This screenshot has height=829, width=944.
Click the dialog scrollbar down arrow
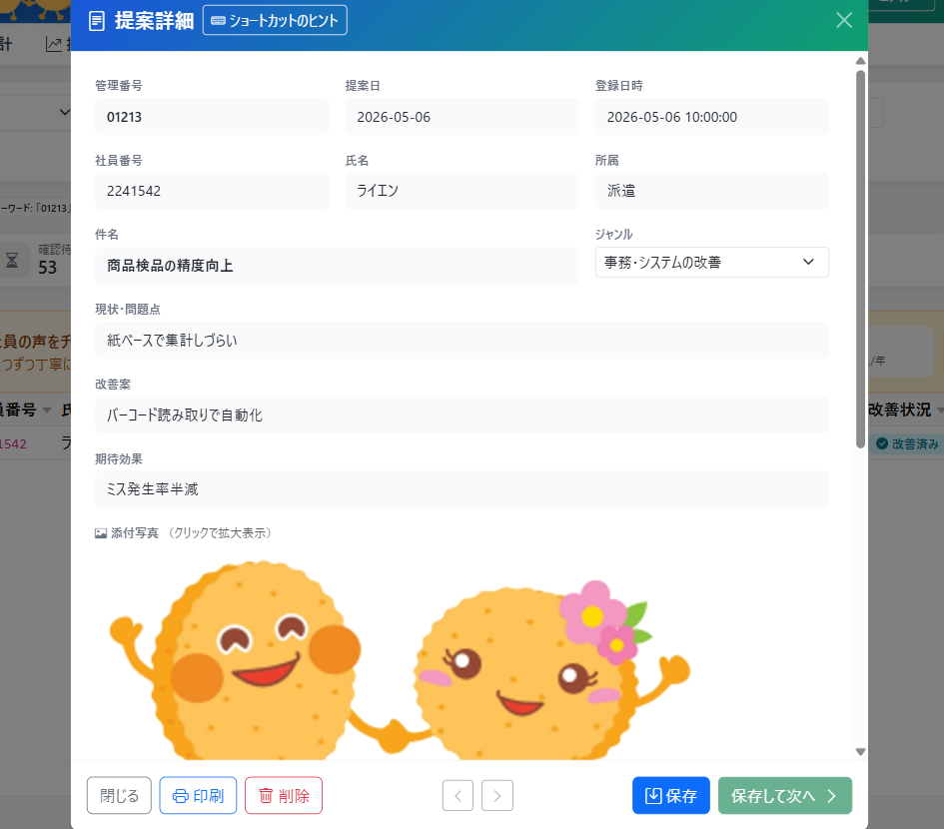[860, 751]
